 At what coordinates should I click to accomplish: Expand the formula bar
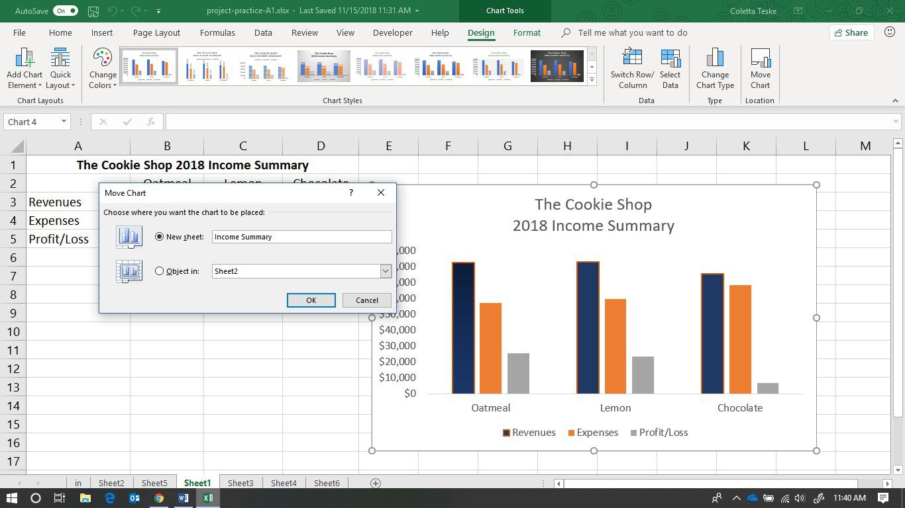tap(896, 122)
